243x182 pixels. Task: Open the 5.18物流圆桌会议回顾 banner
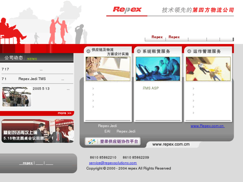(38, 131)
